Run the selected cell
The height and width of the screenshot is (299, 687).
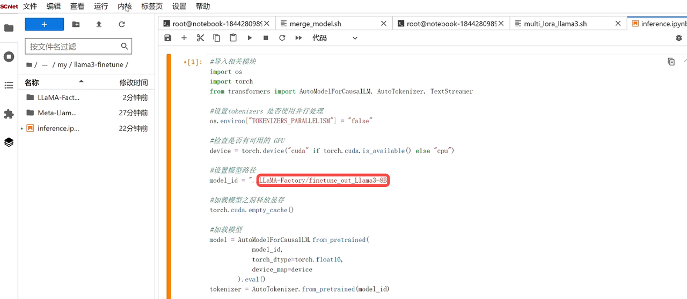pos(250,38)
